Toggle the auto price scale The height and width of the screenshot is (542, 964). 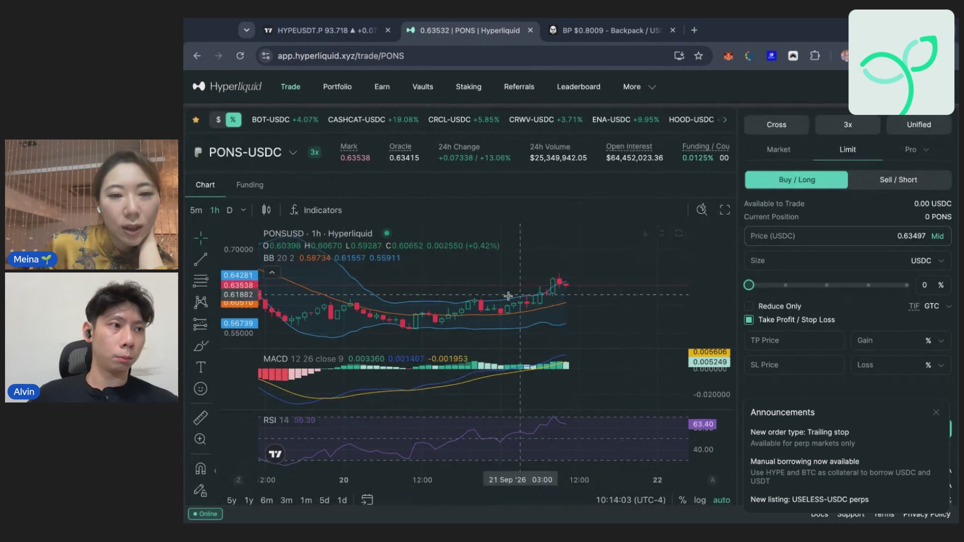pos(721,500)
